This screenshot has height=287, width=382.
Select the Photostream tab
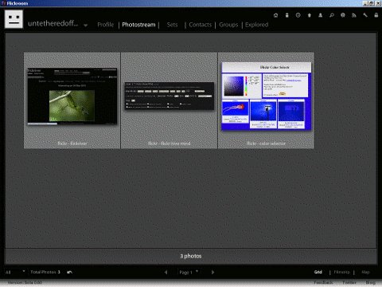click(138, 25)
